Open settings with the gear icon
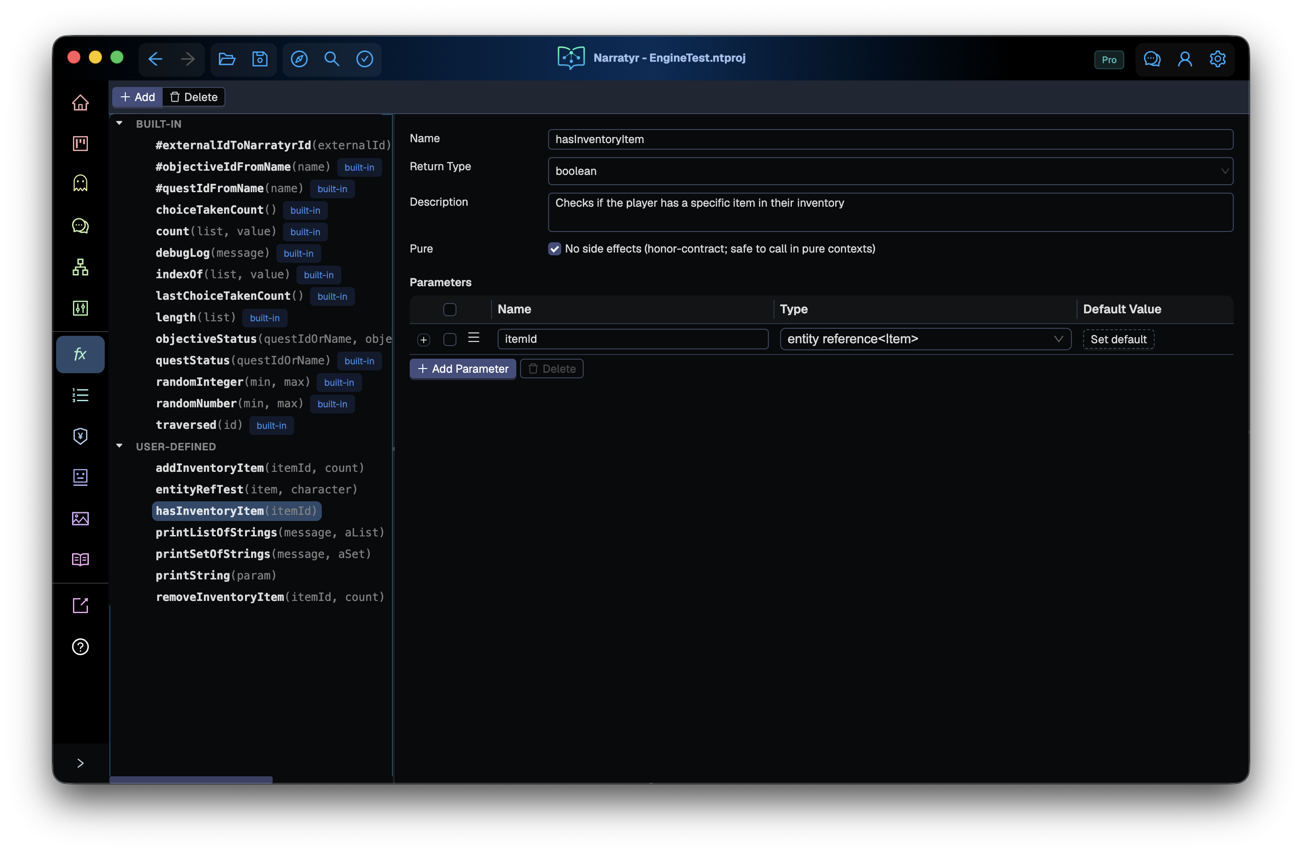This screenshot has height=853, width=1302. (x=1218, y=59)
